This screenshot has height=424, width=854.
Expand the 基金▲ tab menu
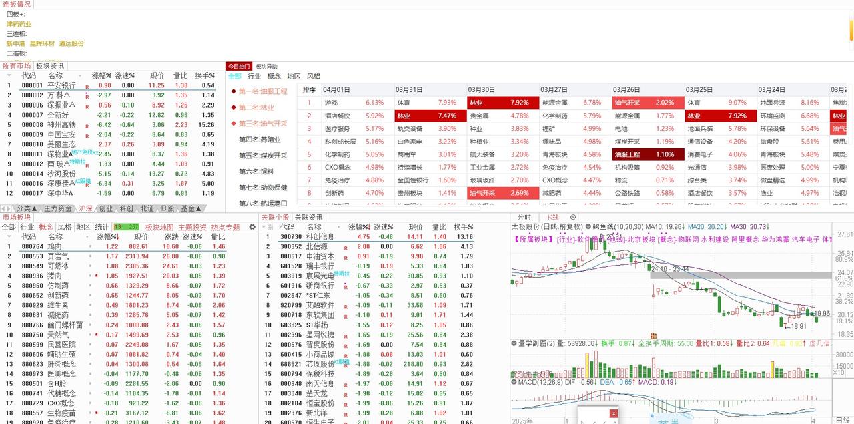[x=191, y=208]
